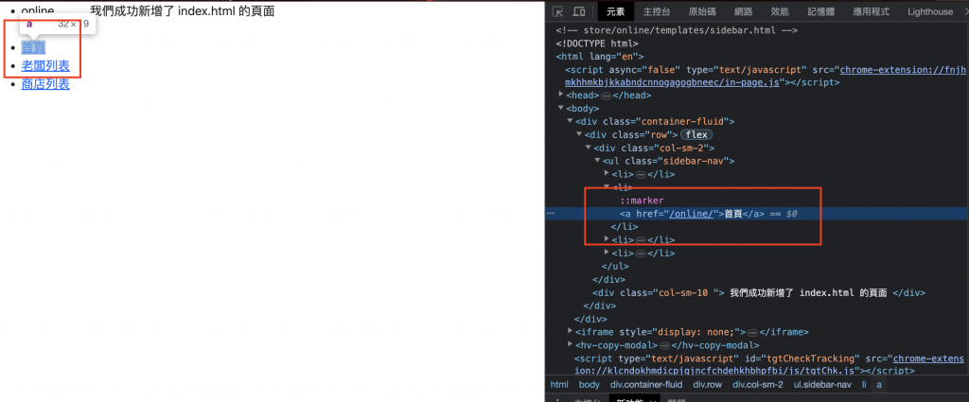Switch to the 應用程式 tab
Image resolution: width=969 pixels, height=402 pixels.
point(871,11)
